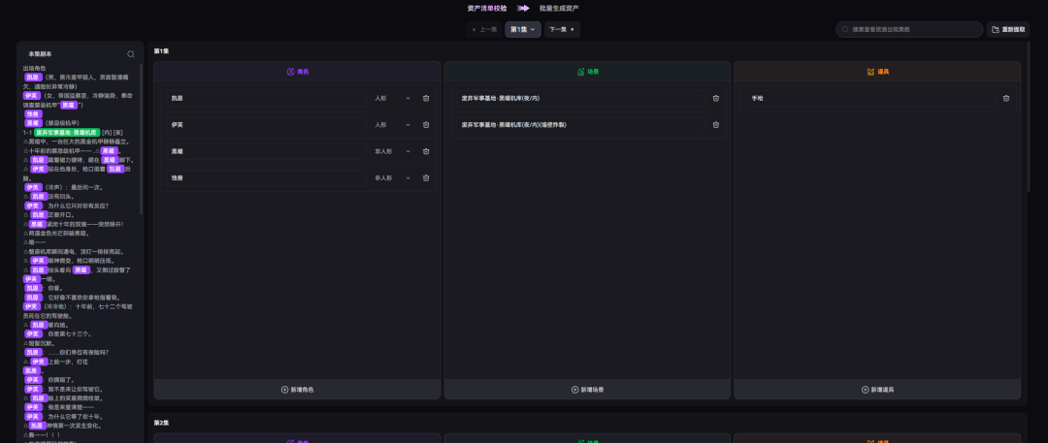Screen dimensions: 1048x443
Task: Open the type dropdown for 伊芙
Action: click(x=392, y=125)
